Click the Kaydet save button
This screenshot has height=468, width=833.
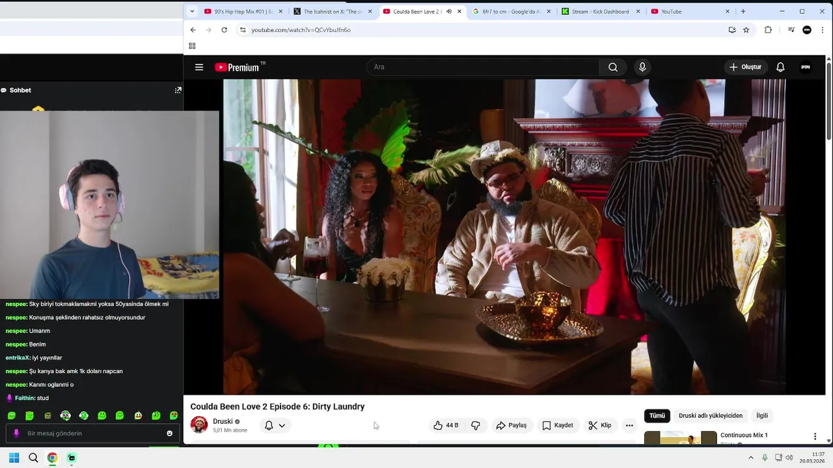coord(558,425)
